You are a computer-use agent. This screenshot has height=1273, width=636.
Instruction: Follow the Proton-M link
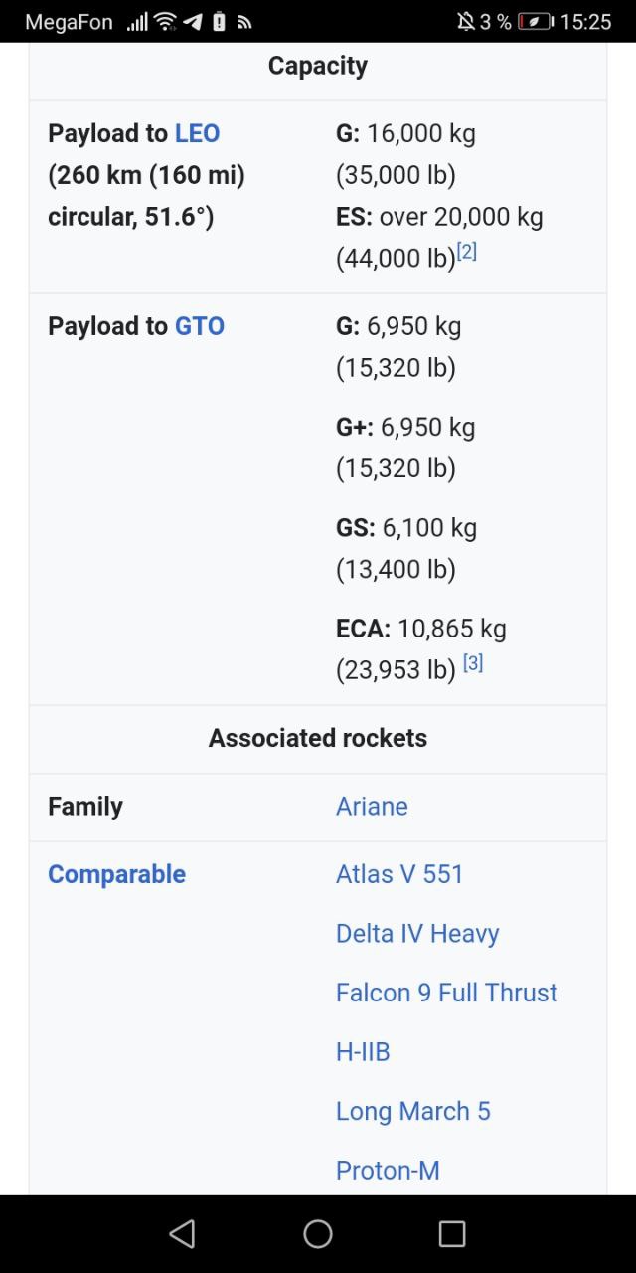click(388, 1171)
